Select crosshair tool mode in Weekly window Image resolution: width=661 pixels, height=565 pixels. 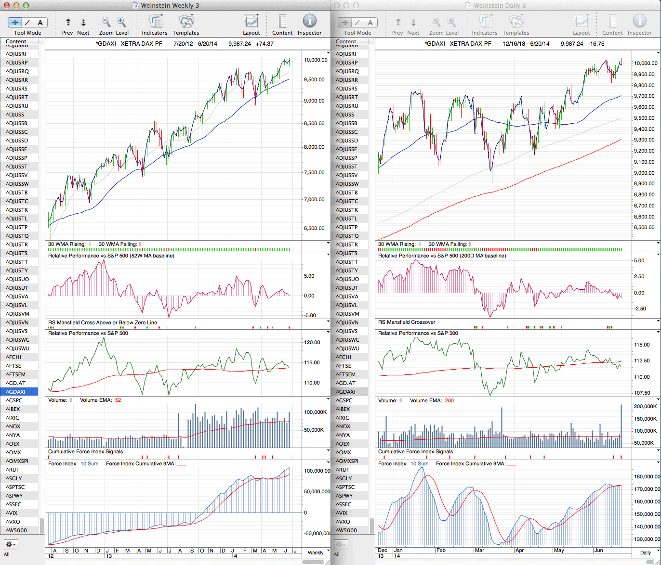click(x=15, y=22)
